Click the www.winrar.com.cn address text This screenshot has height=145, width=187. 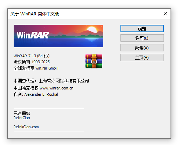pyautogui.click(x=56, y=88)
